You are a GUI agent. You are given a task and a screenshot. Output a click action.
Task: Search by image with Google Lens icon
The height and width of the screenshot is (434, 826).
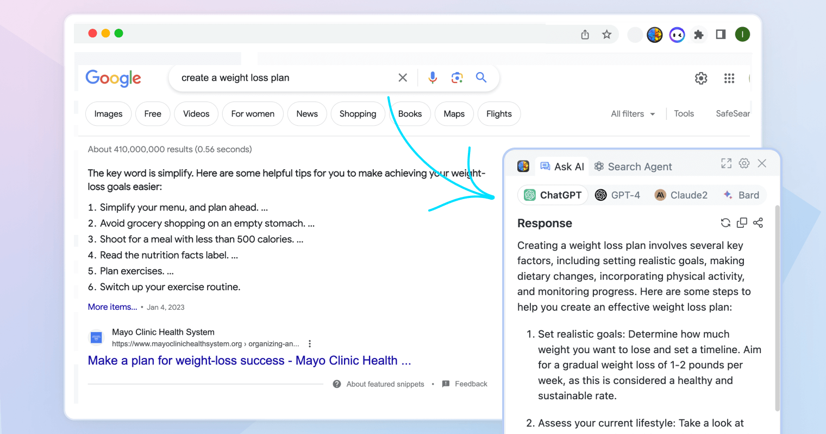pos(457,78)
